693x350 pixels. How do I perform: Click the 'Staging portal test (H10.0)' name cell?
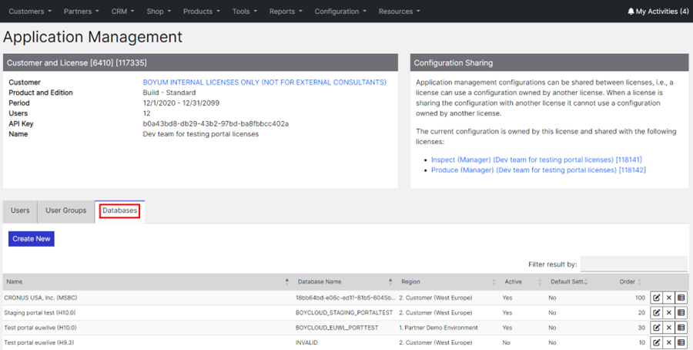pos(40,313)
